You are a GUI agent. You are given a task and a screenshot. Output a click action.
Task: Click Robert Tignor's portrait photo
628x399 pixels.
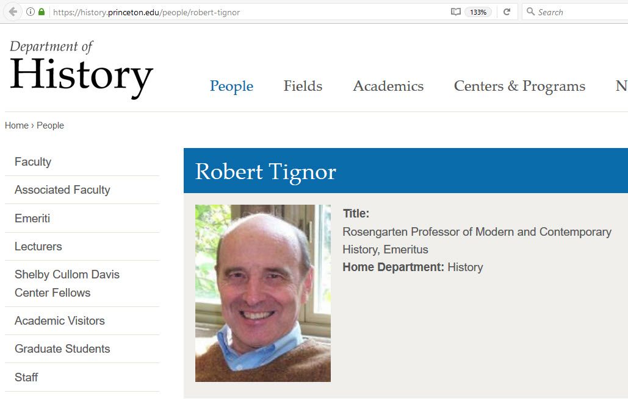click(262, 293)
